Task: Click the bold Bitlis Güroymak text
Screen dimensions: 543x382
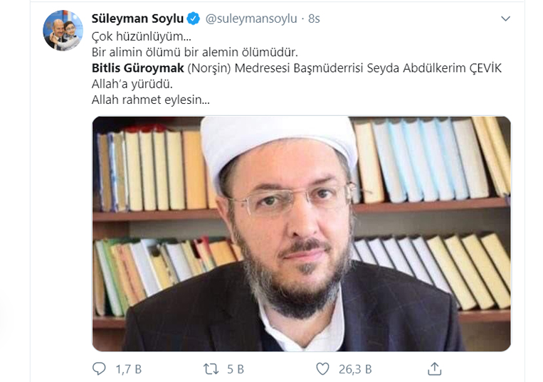Action: pyautogui.click(x=137, y=68)
